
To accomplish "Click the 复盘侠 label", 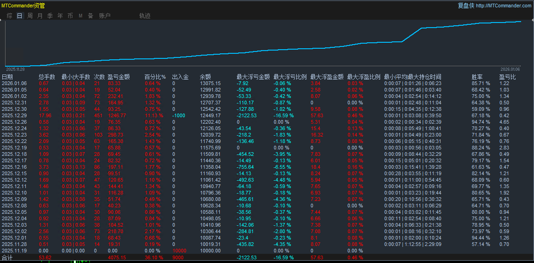I will point(465,6).
